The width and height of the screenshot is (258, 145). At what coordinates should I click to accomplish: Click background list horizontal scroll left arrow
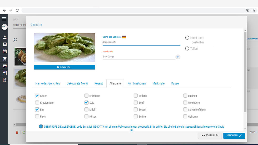(15, 124)
